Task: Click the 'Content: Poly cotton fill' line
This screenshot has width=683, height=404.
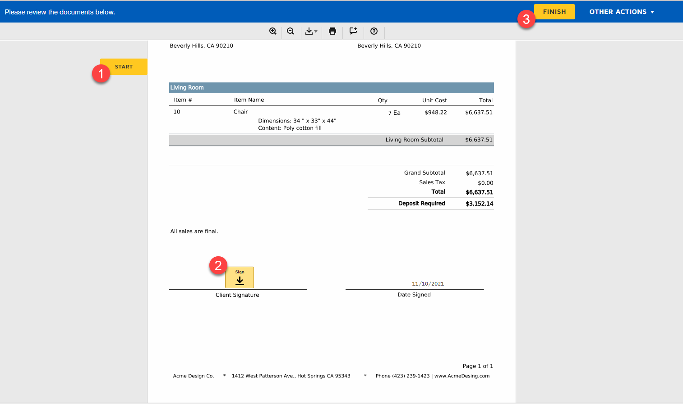Action: pyautogui.click(x=290, y=128)
